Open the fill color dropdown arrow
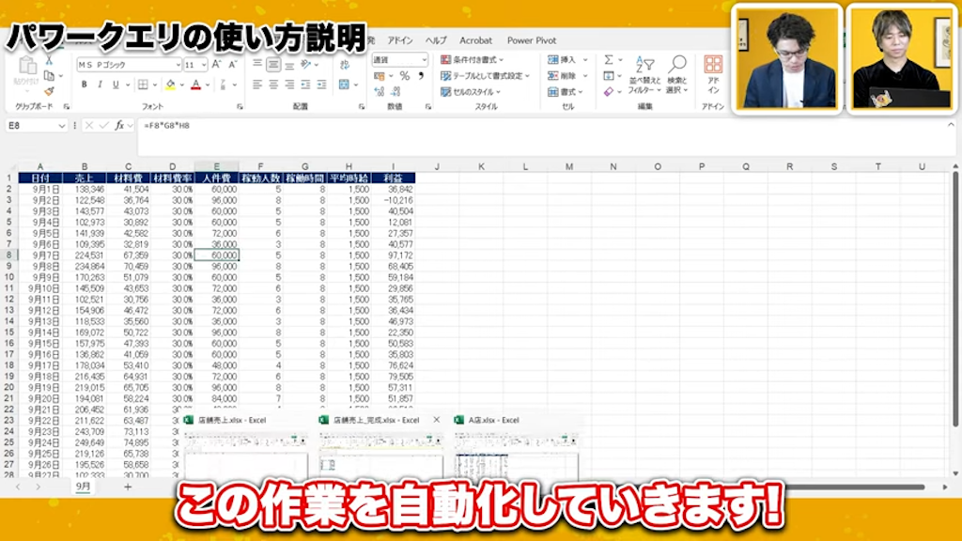 [182, 83]
